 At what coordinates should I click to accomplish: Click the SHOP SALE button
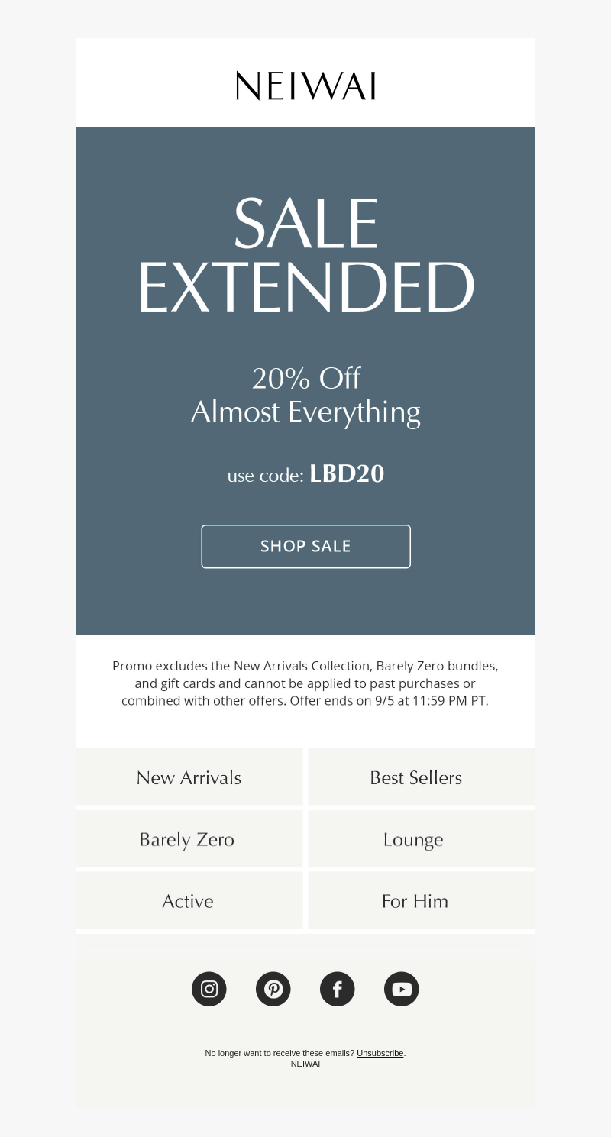pyautogui.click(x=305, y=546)
